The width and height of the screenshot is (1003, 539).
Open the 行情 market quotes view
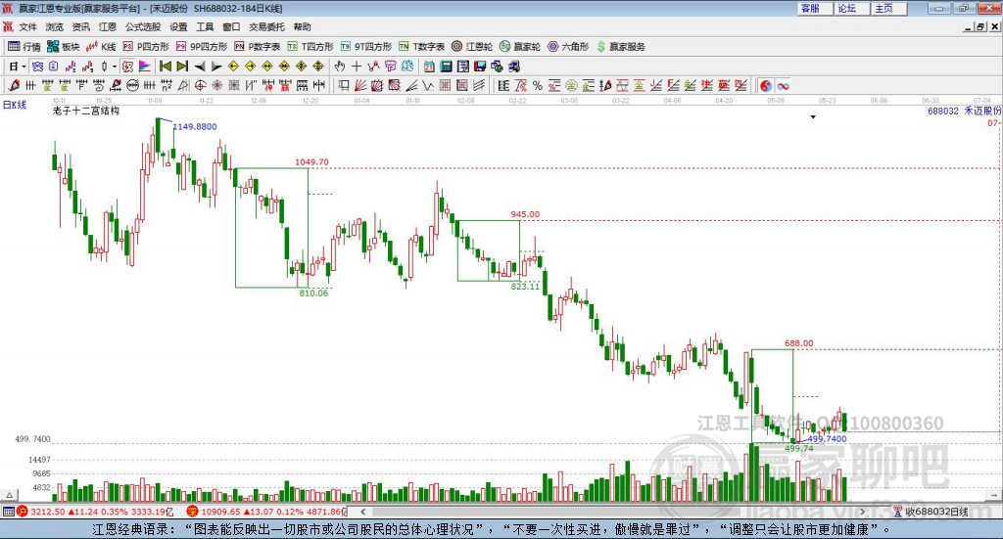[24, 47]
